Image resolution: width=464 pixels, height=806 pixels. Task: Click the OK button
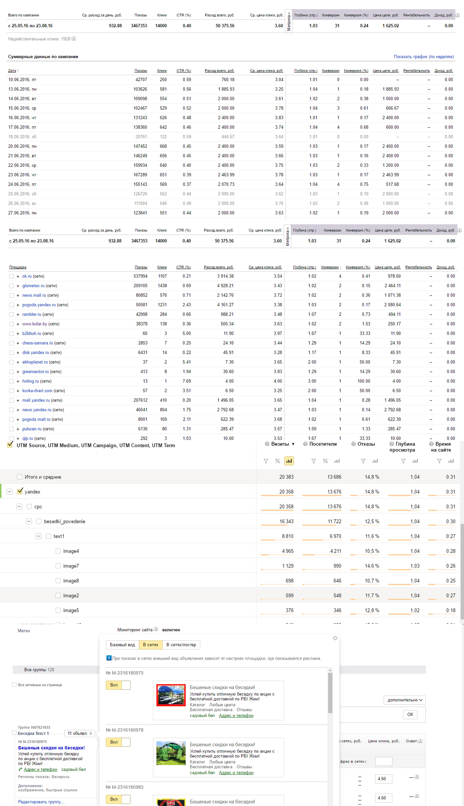(410, 715)
